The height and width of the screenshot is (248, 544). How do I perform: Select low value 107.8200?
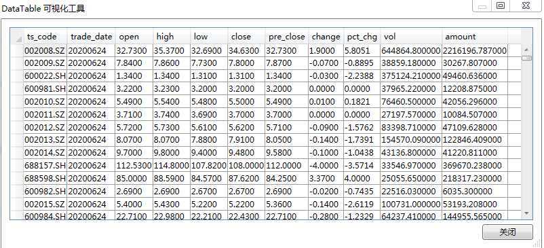(209, 166)
